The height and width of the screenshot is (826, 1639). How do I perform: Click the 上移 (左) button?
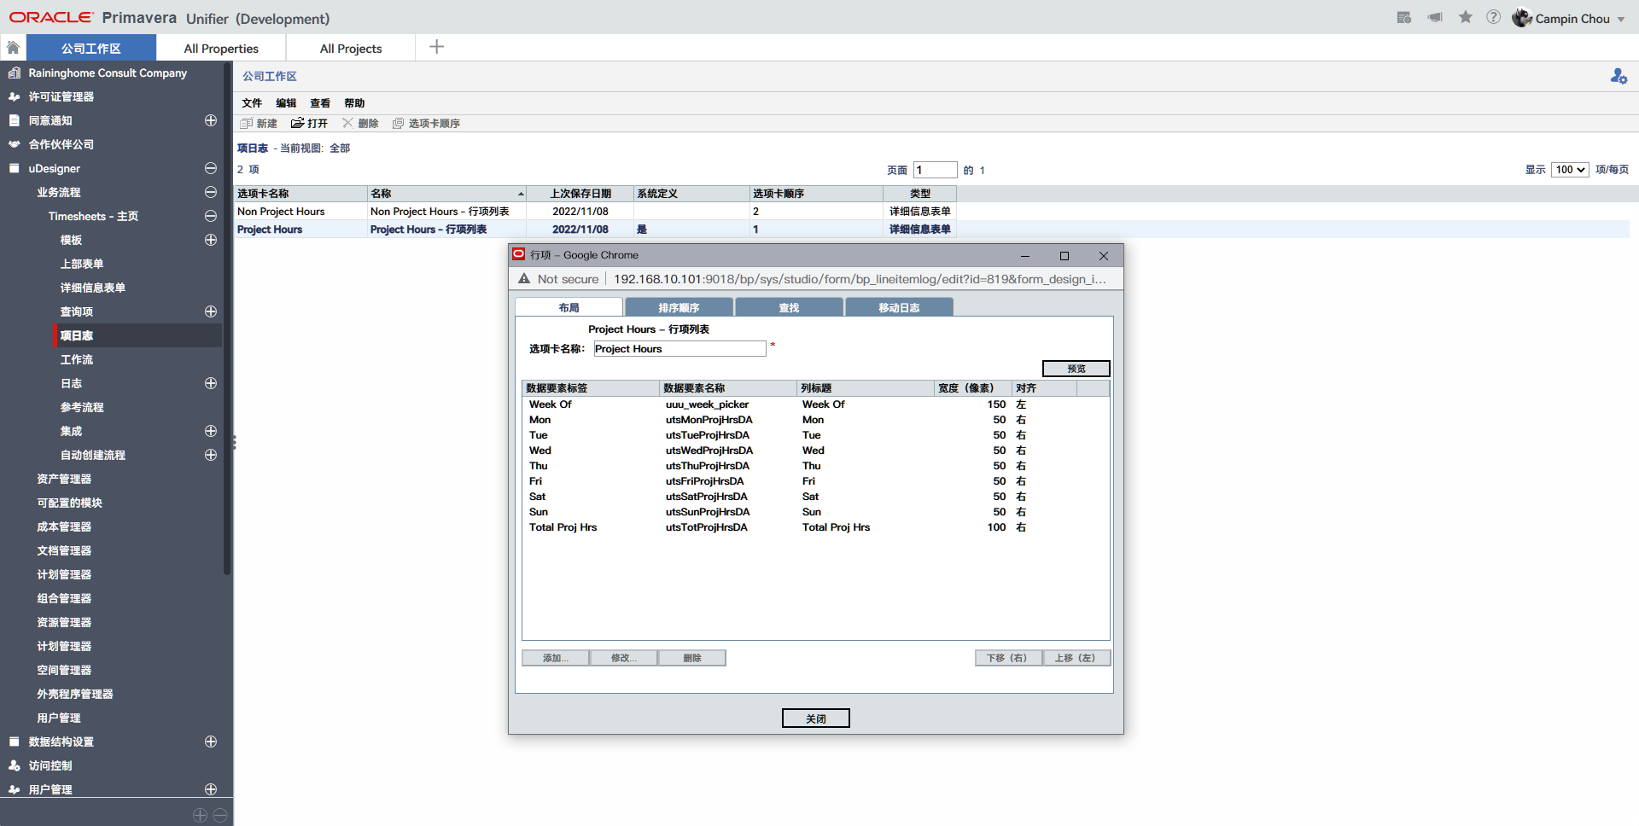pyautogui.click(x=1076, y=658)
